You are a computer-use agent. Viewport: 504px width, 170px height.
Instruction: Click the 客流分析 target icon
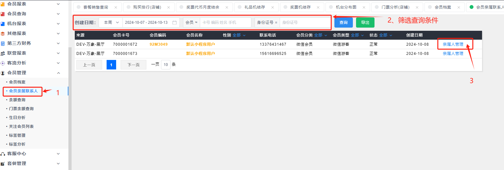click(x=3, y=63)
